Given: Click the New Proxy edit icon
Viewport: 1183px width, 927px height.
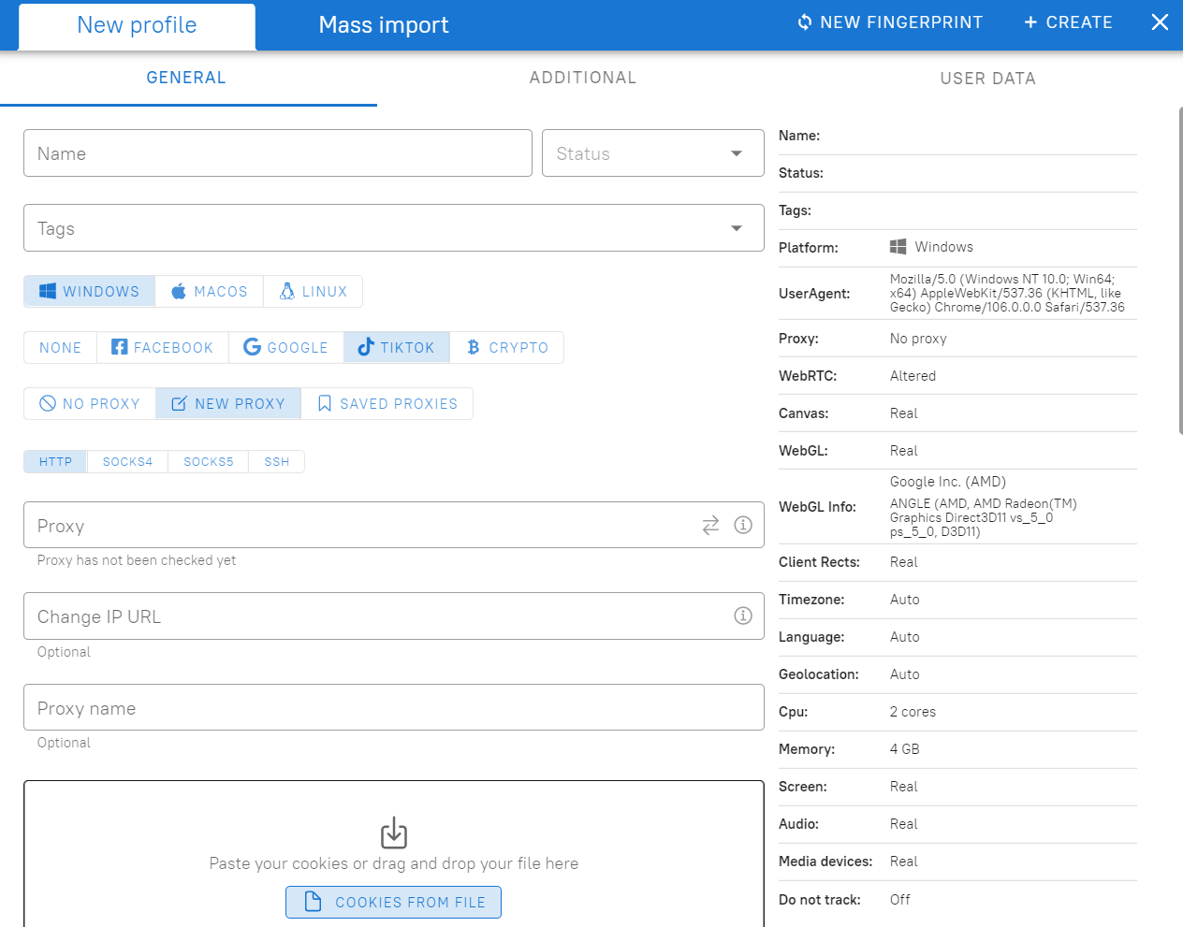Looking at the screenshot, I should tap(180, 403).
